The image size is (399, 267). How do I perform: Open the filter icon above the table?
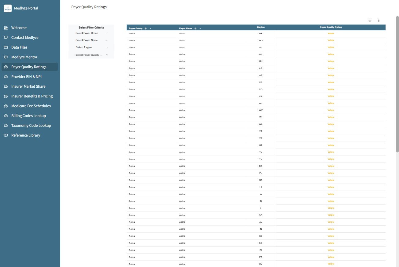click(370, 20)
